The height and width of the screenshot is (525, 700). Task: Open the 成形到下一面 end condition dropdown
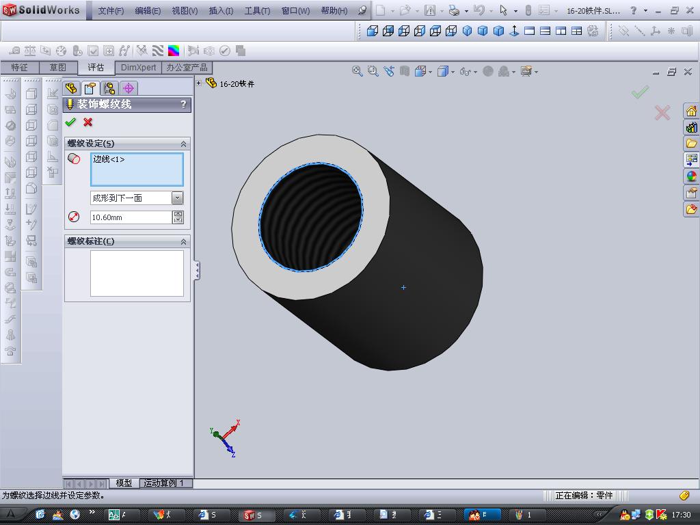tap(177, 198)
